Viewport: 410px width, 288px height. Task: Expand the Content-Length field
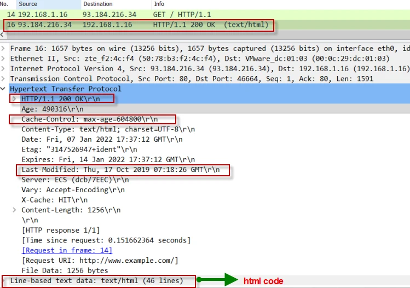coord(15,210)
